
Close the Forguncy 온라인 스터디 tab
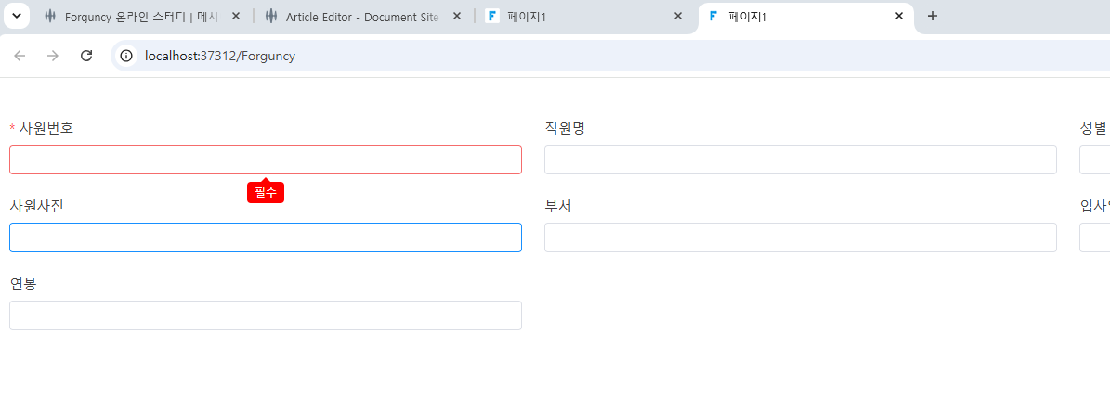[237, 17]
